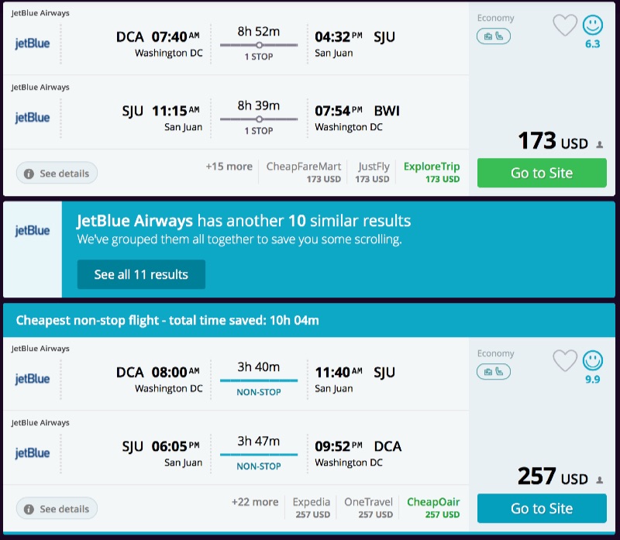The height and width of the screenshot is (540, 620).
Task: Click passenger icon next to 173 USD
Action: [599, 145]
